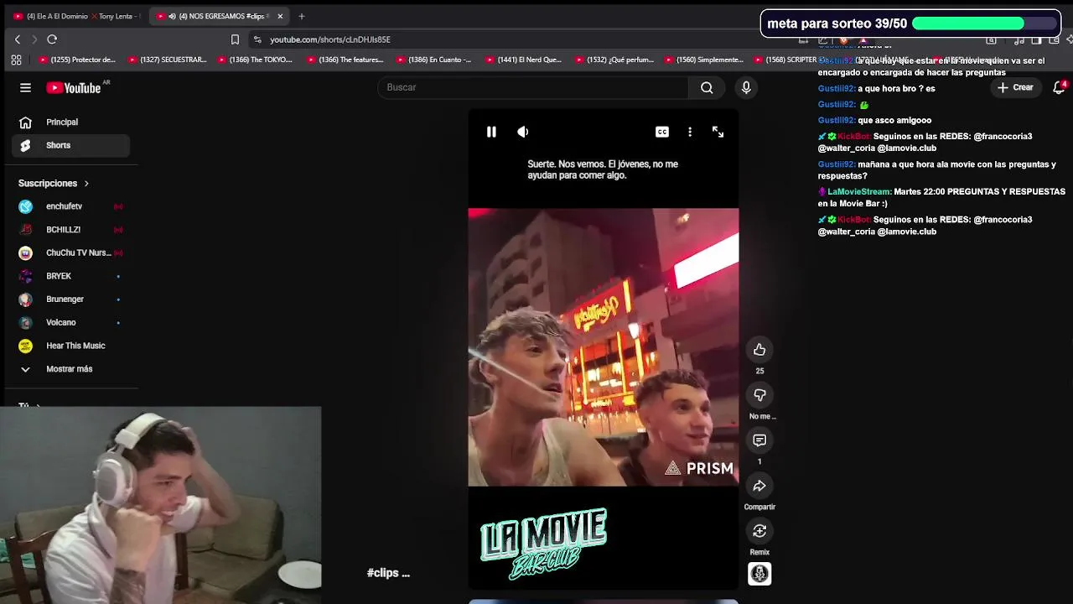Open more options menu on the Short
Image resolution: width=1073 pixels, height=604 pixels.
[x=690, y=132]
